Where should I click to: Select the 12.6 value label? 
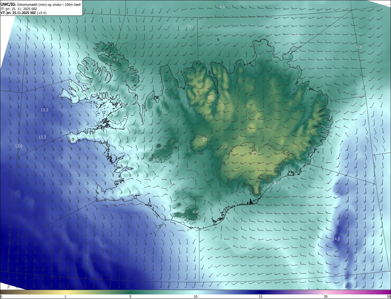coord(19,146)
